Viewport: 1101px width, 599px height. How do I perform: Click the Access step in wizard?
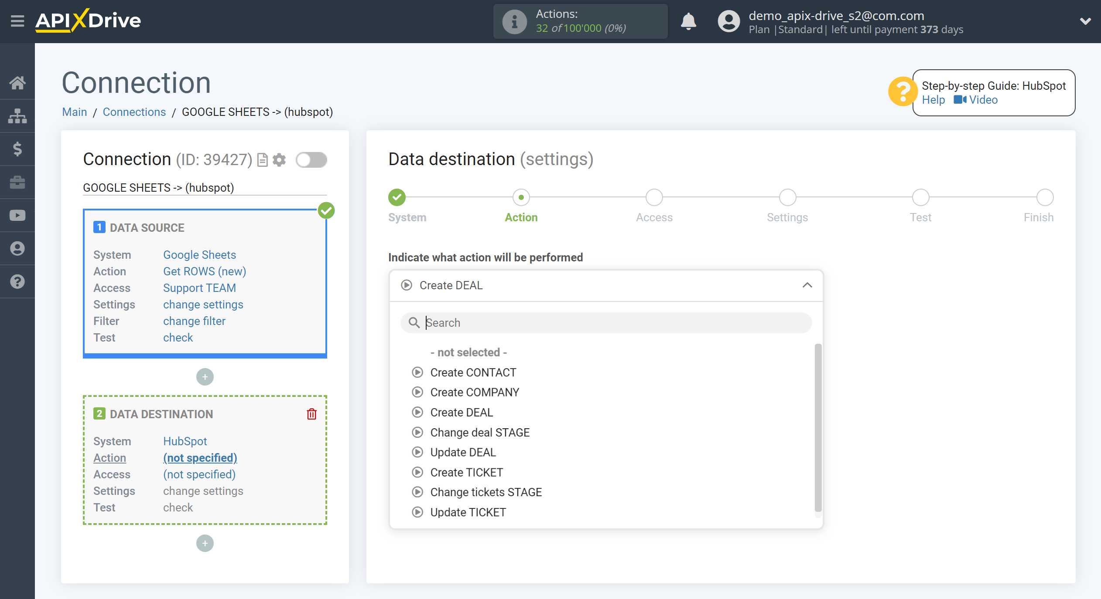[654, 197]
